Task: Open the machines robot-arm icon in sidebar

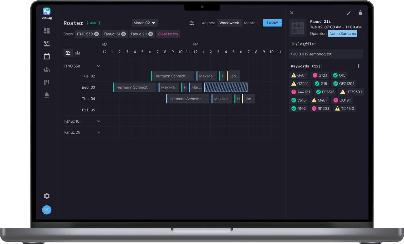Action: pyautogui.click(x=47, y=44)
